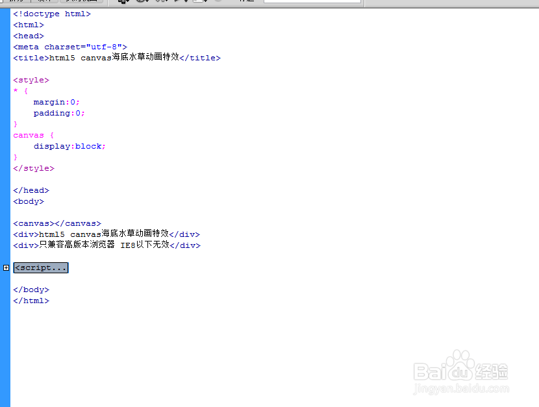
Task: Click the "* {" CSS selector line
Action: click(21, 91)
